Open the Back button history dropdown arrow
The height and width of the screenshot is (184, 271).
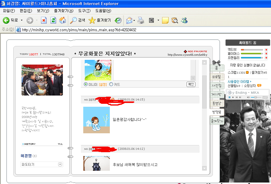point(22,20)
